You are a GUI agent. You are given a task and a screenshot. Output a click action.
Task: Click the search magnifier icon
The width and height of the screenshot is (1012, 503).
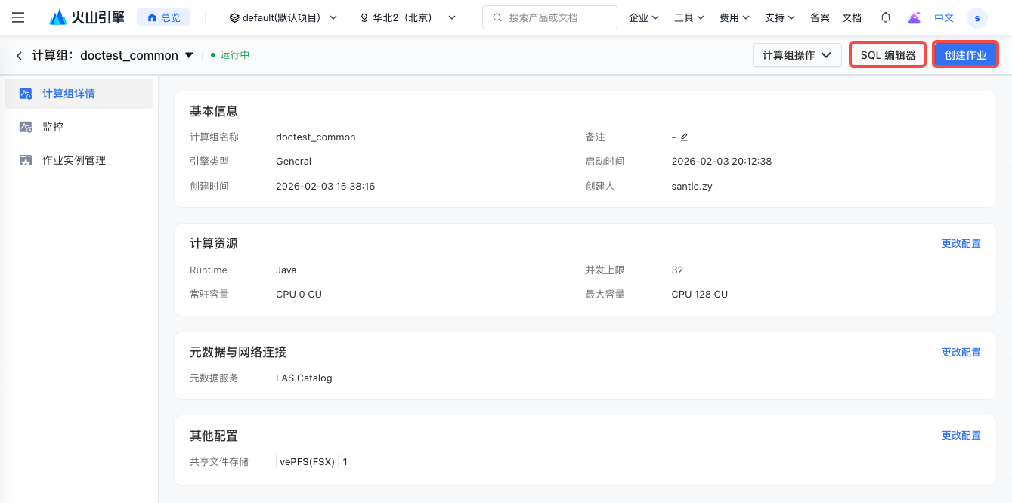tap(497, 17)
